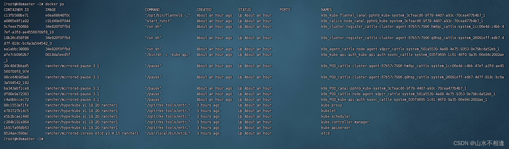Select container ID c13fb588be71
The width and height of the screenshot is (509, 149).
(x=16, y=15)
